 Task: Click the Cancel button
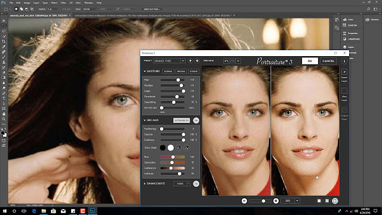[328, 61]
